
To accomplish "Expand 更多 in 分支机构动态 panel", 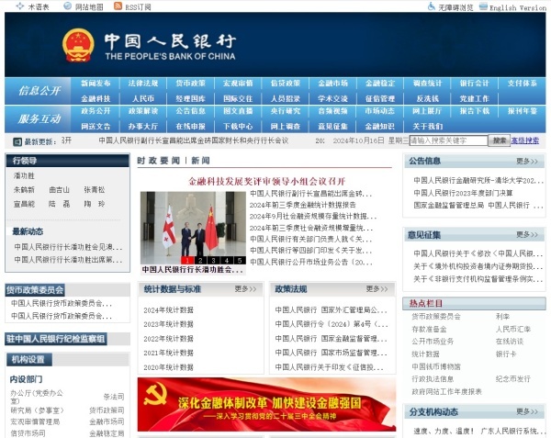I will [x=527, y=411].
